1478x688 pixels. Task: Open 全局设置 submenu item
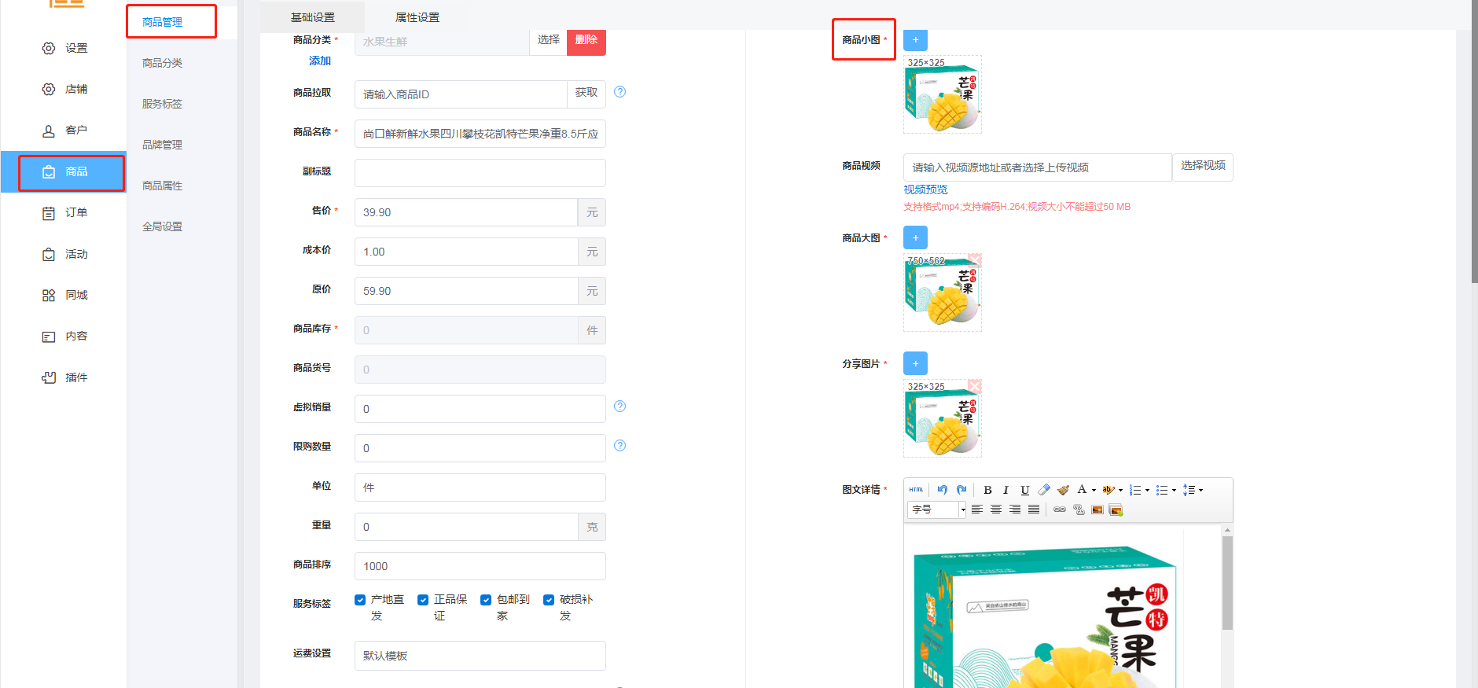(163, 226)
